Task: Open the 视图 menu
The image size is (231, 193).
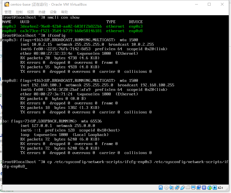Action: click(x=31, y=12)
